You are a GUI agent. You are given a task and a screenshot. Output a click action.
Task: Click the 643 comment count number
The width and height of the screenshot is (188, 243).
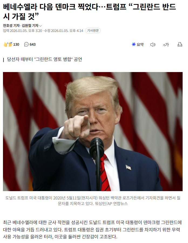tap(33, 44)
